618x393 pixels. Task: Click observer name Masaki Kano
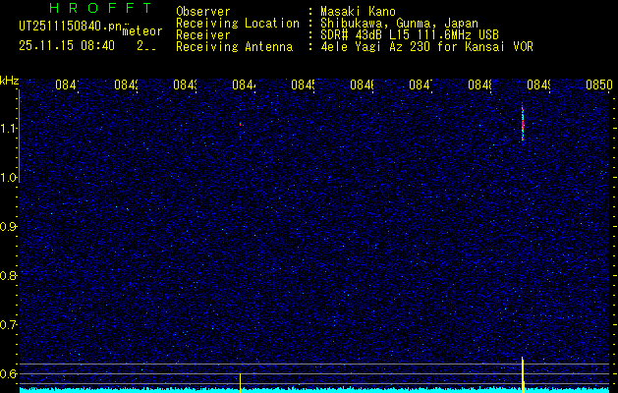[x=358, y=11]
